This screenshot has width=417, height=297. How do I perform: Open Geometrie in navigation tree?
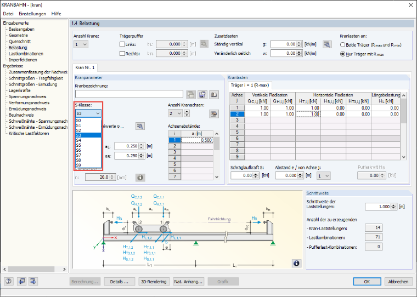[x=18, y=35]
